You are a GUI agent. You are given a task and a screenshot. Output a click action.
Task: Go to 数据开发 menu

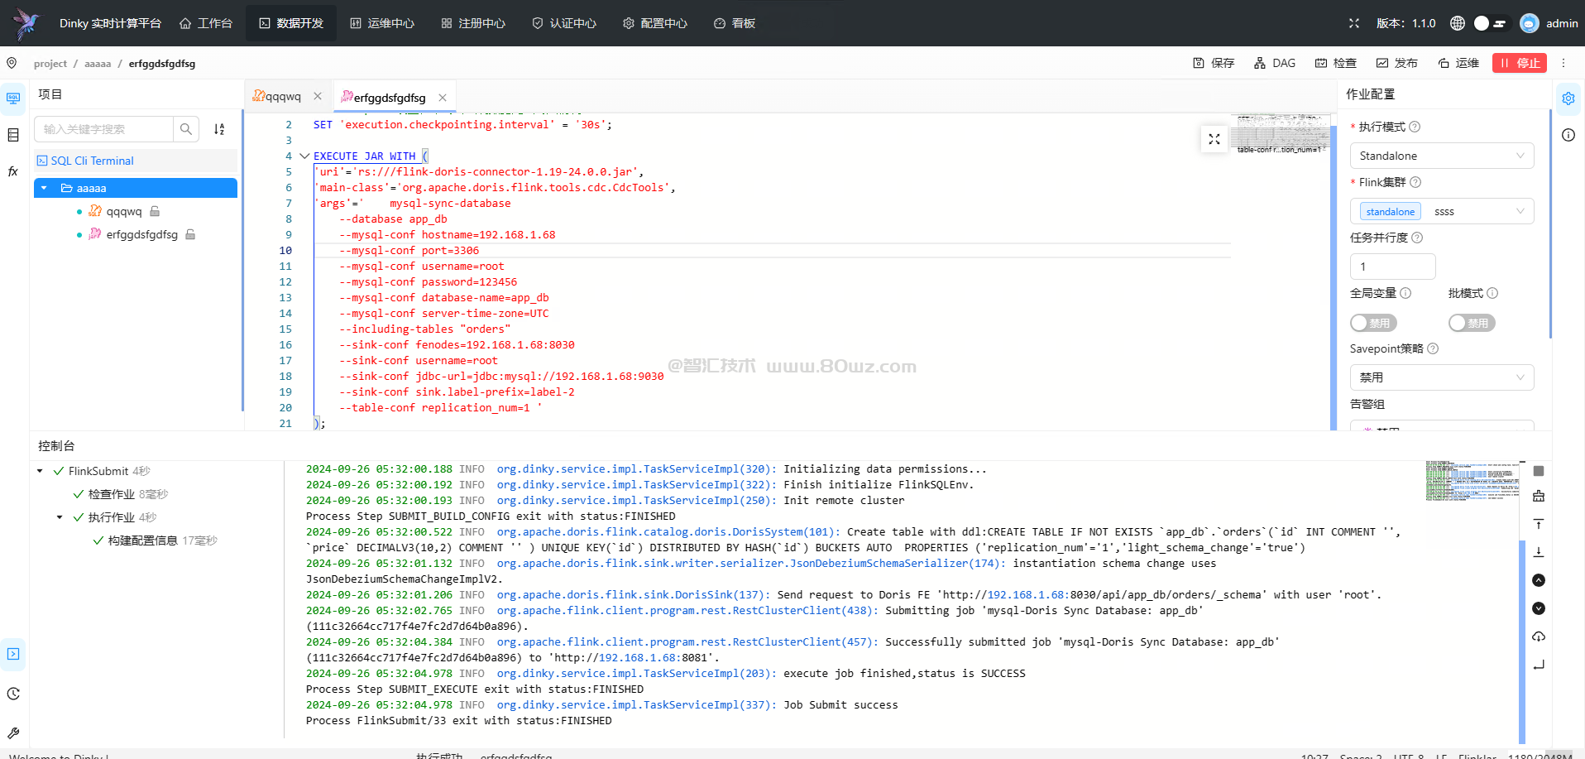pyautogui.click(x=291, y=23)
